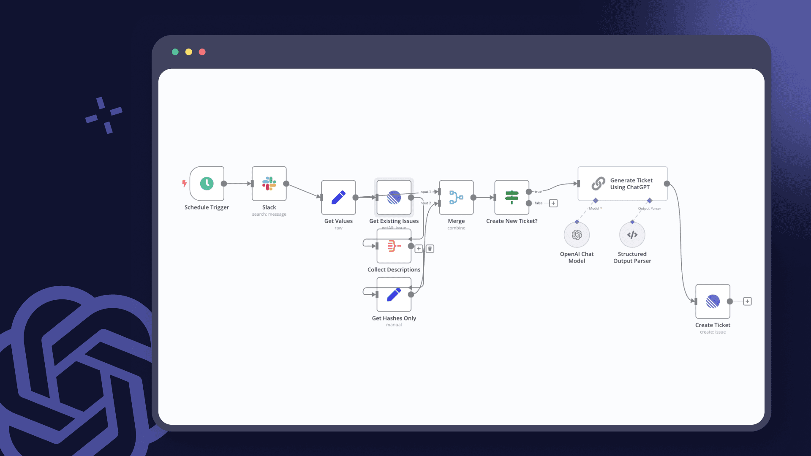Screen dimensions: 811x456
Task: Click the Create New Ticket? signpost node
Action: [x=512, y=197]
